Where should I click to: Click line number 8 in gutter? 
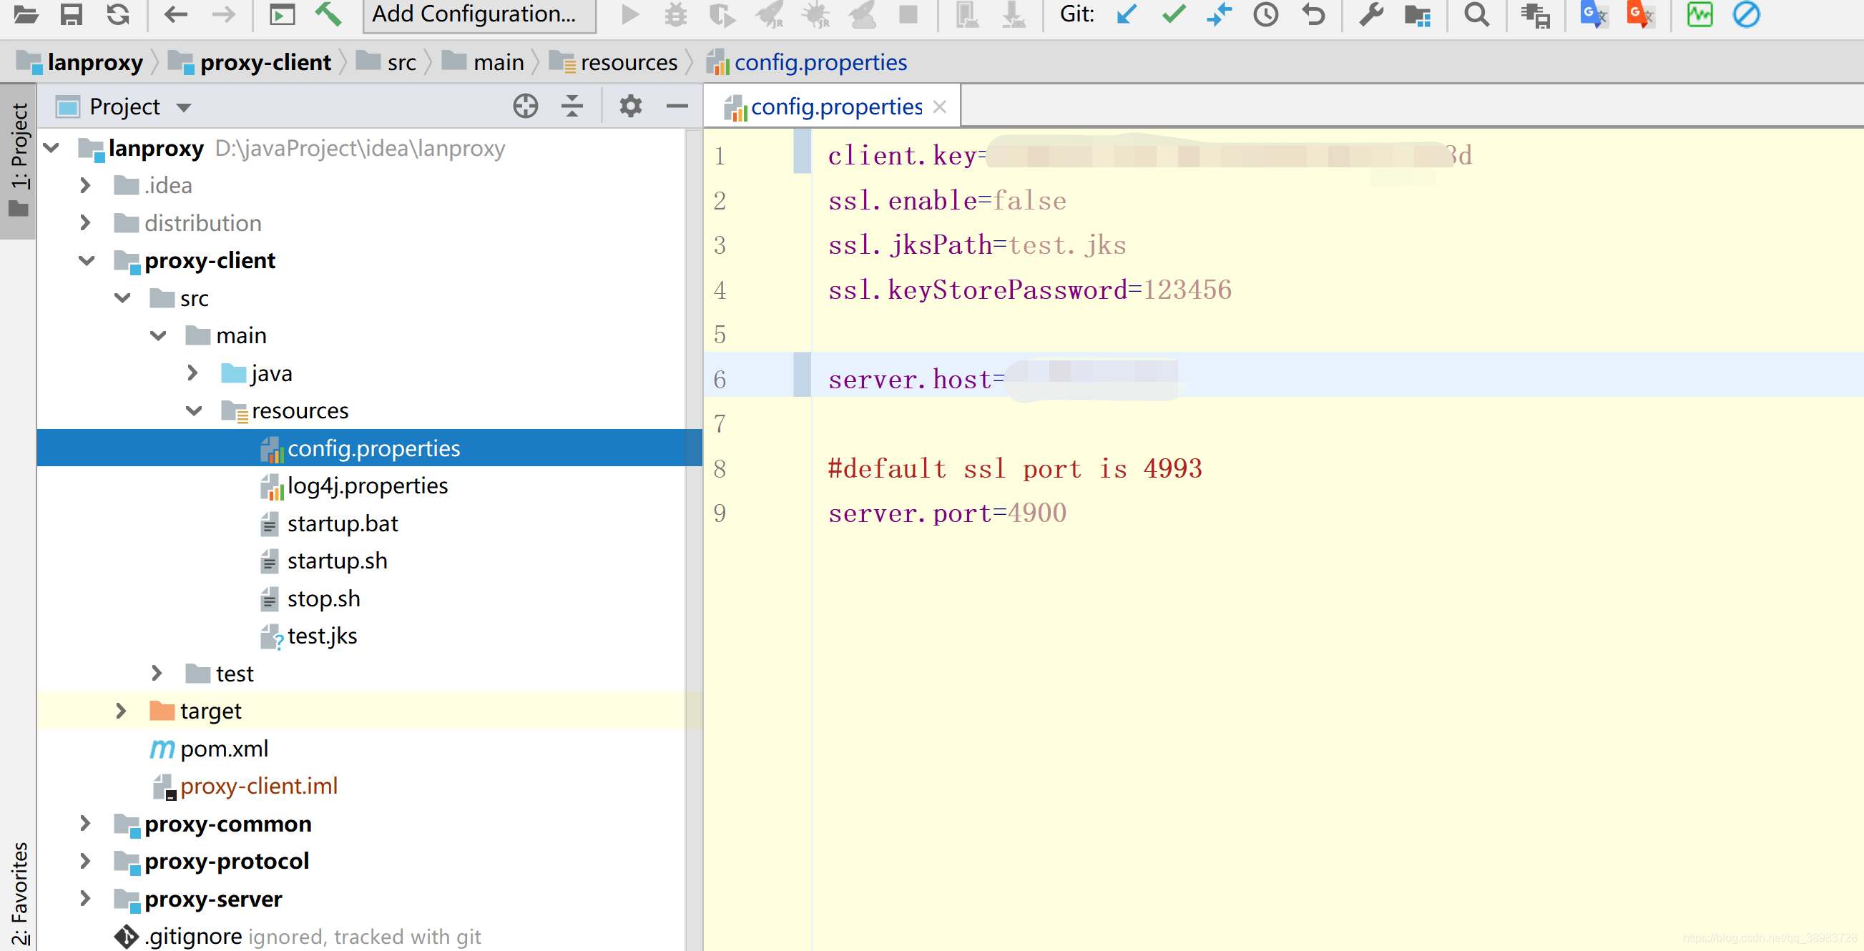[x=720, y=469]
